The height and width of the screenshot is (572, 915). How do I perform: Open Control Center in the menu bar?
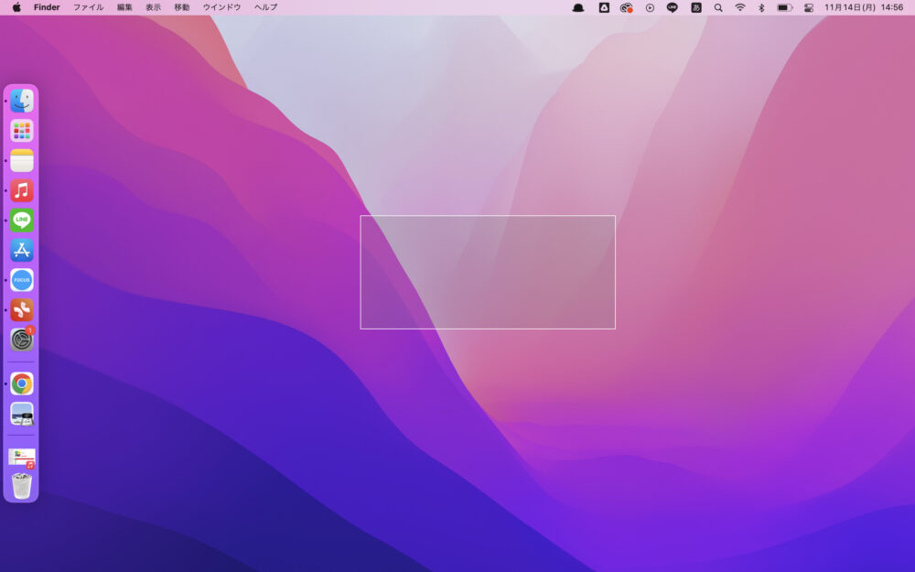809,7
